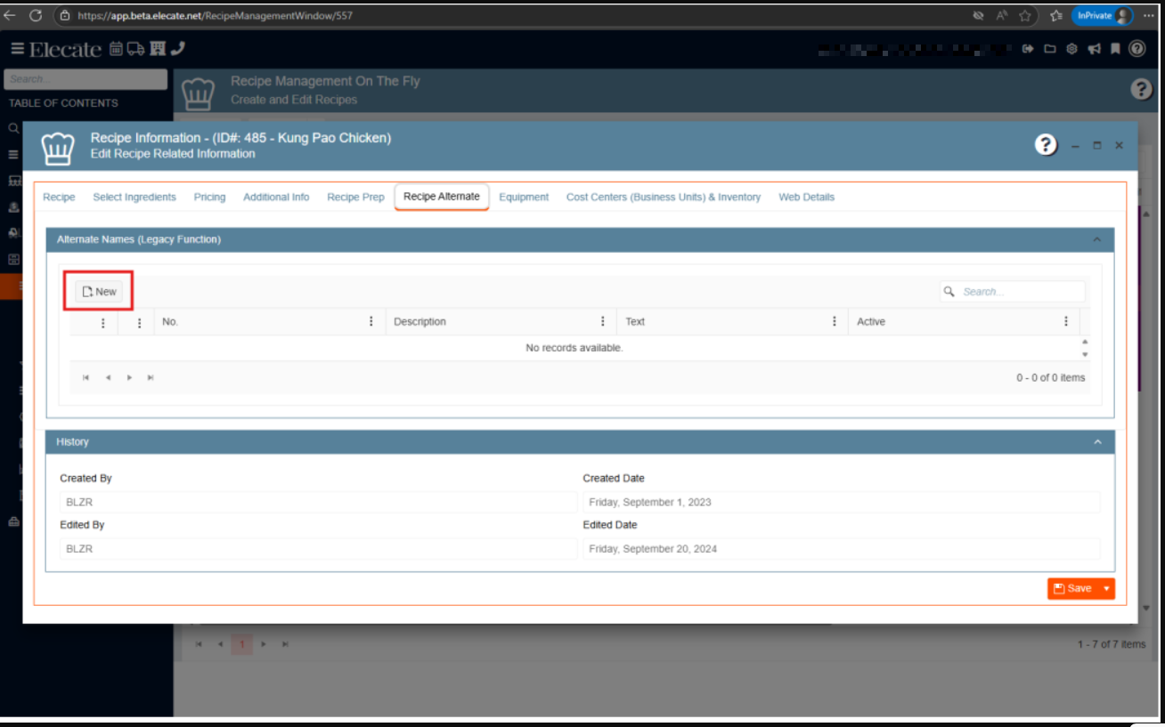Click the phone icon in the top bar
1165x727 pixels.
[177, 49]
